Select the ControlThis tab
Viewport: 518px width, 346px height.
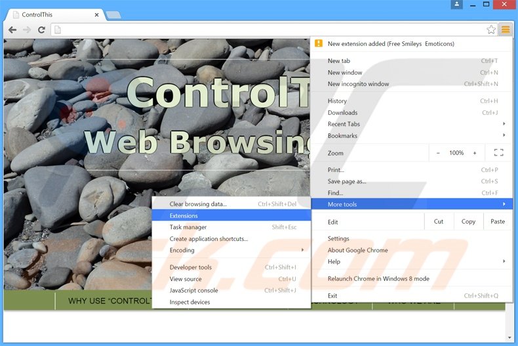(x=54, y=15)
